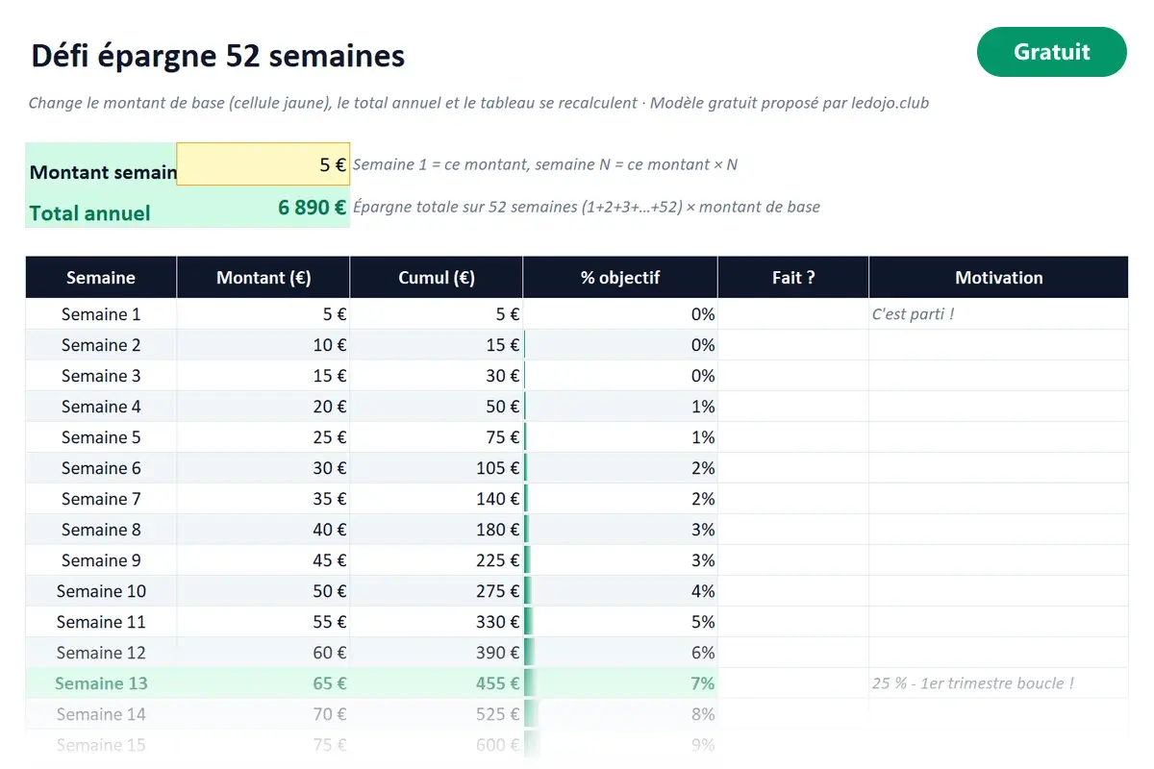Select the yellow base amount cell
1154x769 pixels.
coord(263,164)
